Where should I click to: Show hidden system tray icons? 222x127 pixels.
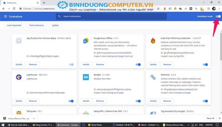tap(188, 125)
